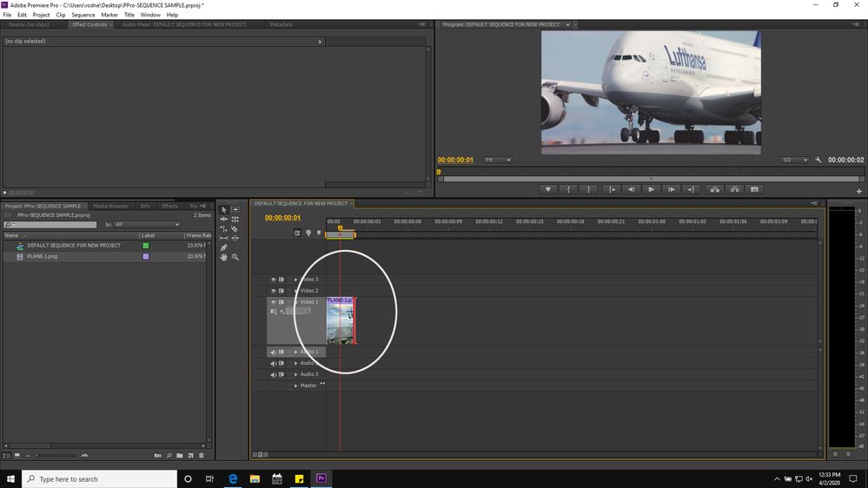
Task: Expand the Audio 1 track
Action: point(295,352)
